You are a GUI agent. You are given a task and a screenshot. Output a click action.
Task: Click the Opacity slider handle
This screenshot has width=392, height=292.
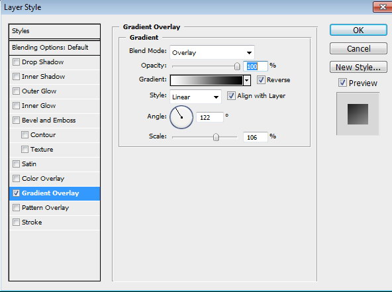(237, 66)
